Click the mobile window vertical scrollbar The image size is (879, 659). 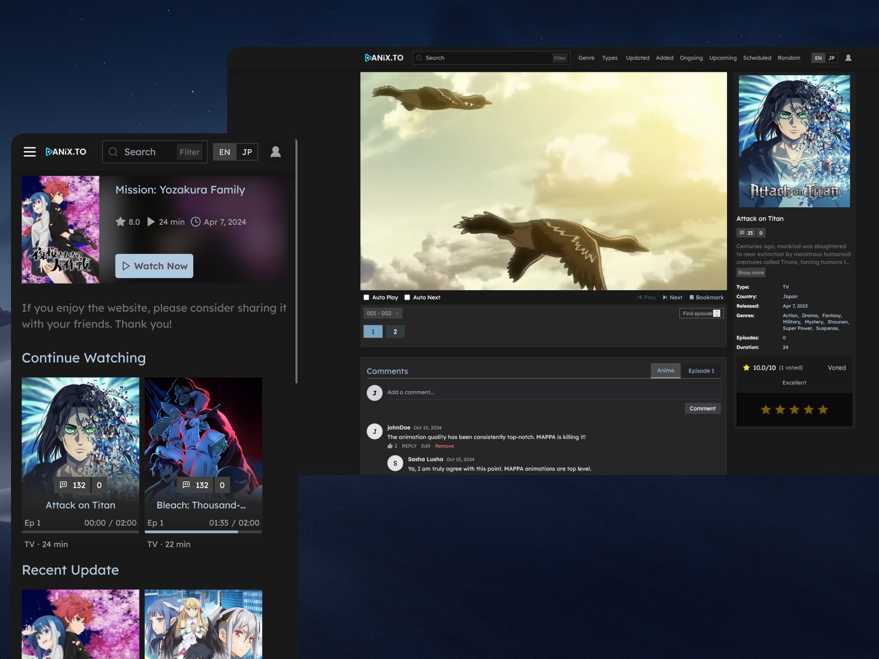tap(297, 261)
